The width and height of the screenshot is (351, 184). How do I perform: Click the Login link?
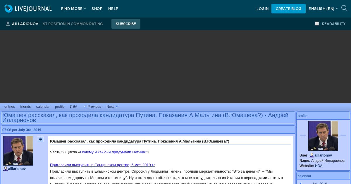click(262, 9)
